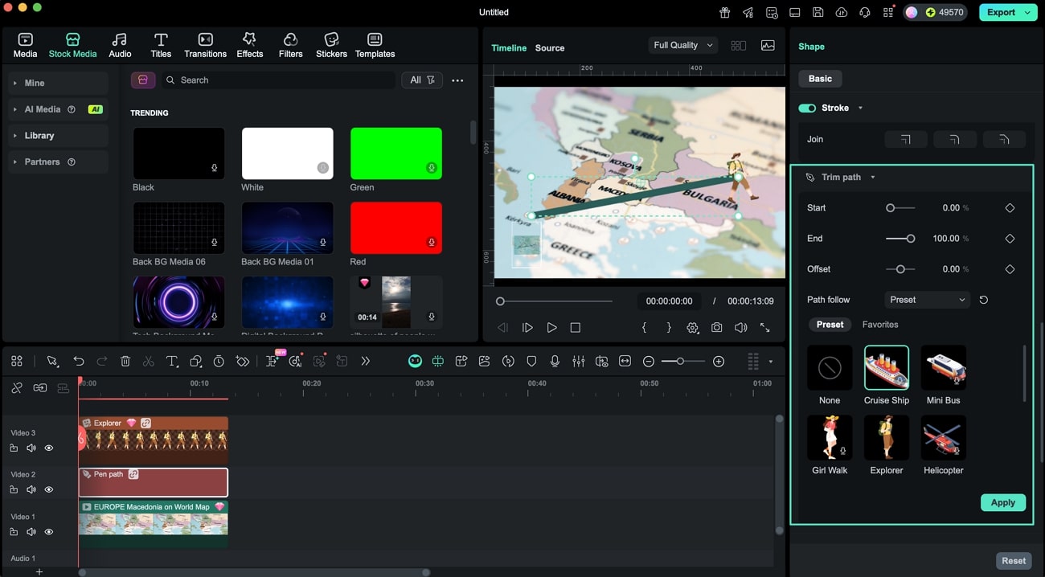
Task: Open the Effects library
Action: tap(249, 45)
